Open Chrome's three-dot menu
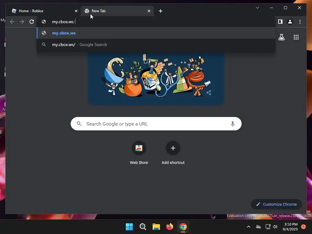 click(x=300, y=22)
